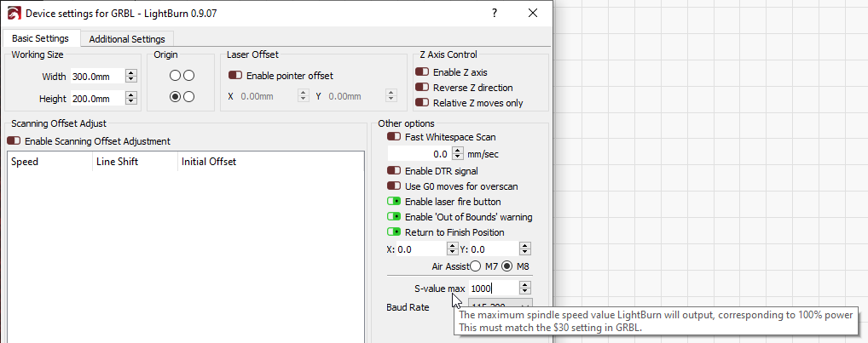Viewport: 868px width, 343px height.
Task: Toggle Return to Finish Position switch
Action: (x=394, y=232)
